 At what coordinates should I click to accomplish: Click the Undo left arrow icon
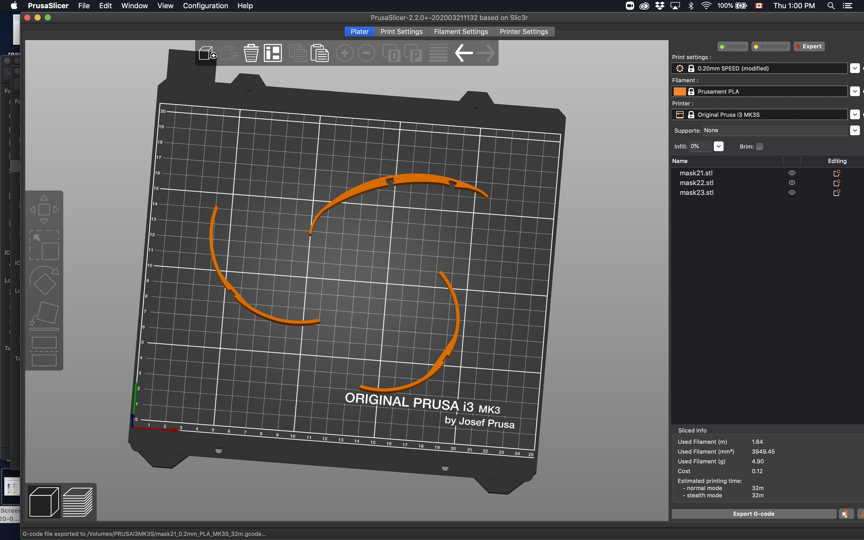coord(463,53)
